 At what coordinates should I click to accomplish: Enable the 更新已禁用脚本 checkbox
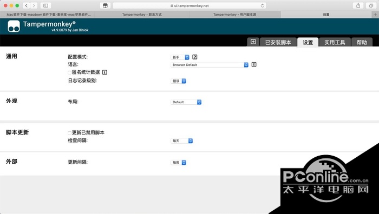[70, 133]
